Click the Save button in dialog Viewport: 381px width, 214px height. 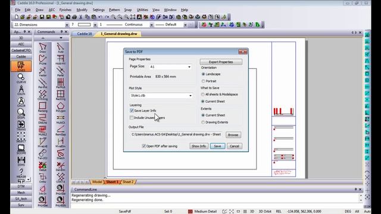(x=217, y=146)
